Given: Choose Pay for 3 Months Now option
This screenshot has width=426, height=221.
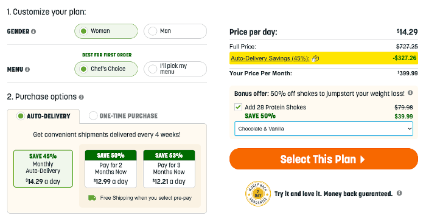Looking at the screenshot, I should pyautogui.click(x=169, y=169).
